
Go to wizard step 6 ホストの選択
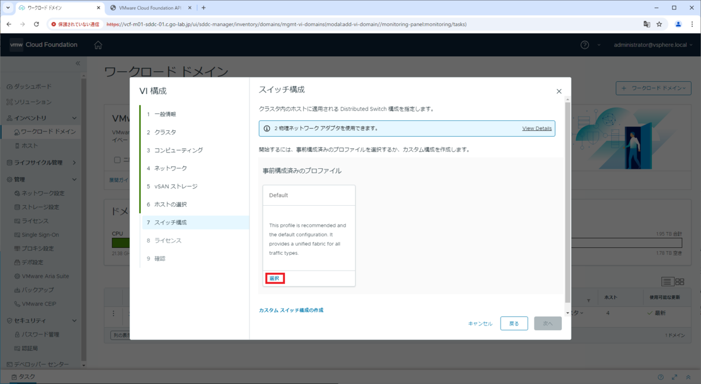(171, 205)
